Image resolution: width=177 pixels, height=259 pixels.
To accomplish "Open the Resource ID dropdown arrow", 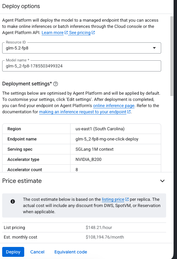I will (154, 48).
